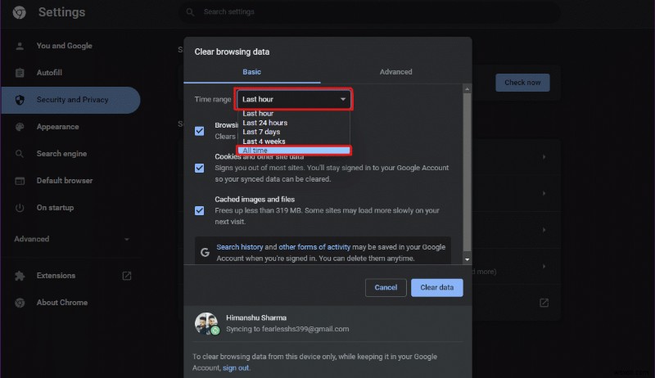Click the sign out link
Viewport: 655px width, 378px height.
236,368
